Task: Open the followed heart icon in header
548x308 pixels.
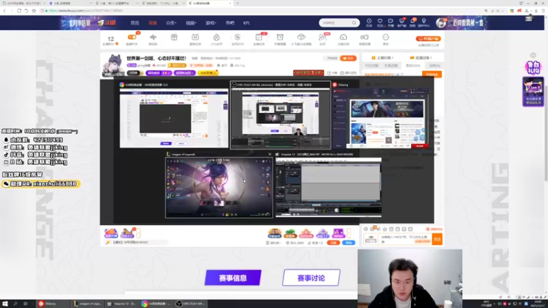Action: (x=380, y=23)
